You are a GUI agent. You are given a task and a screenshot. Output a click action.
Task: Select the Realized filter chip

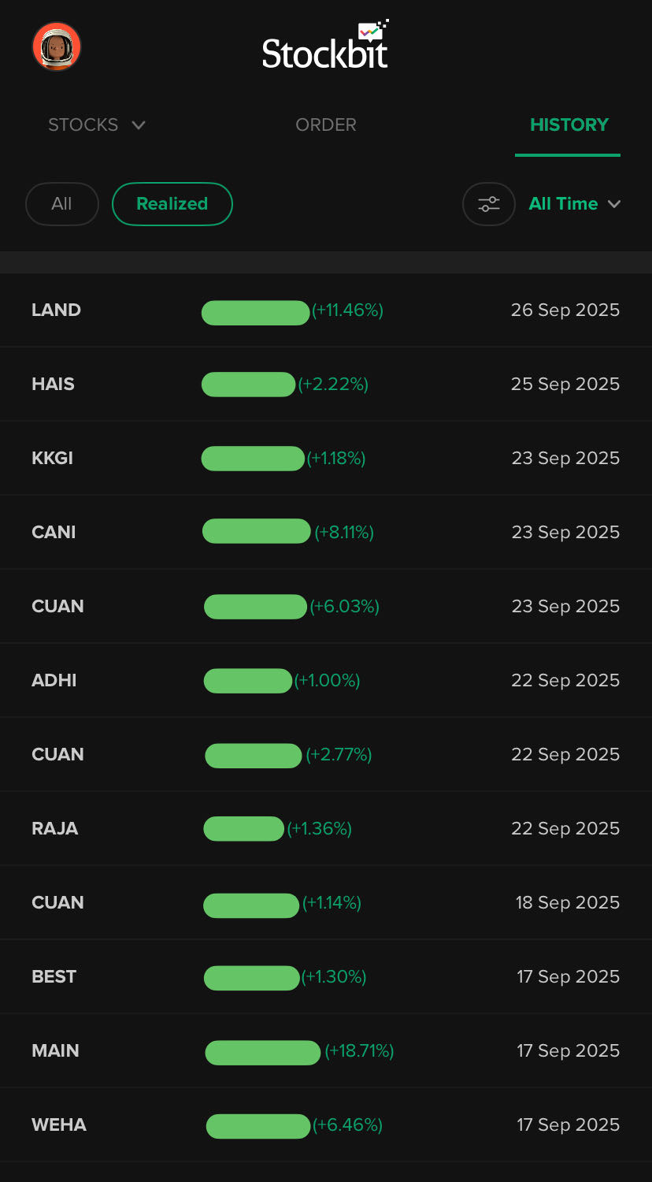(x=172, y=204)
